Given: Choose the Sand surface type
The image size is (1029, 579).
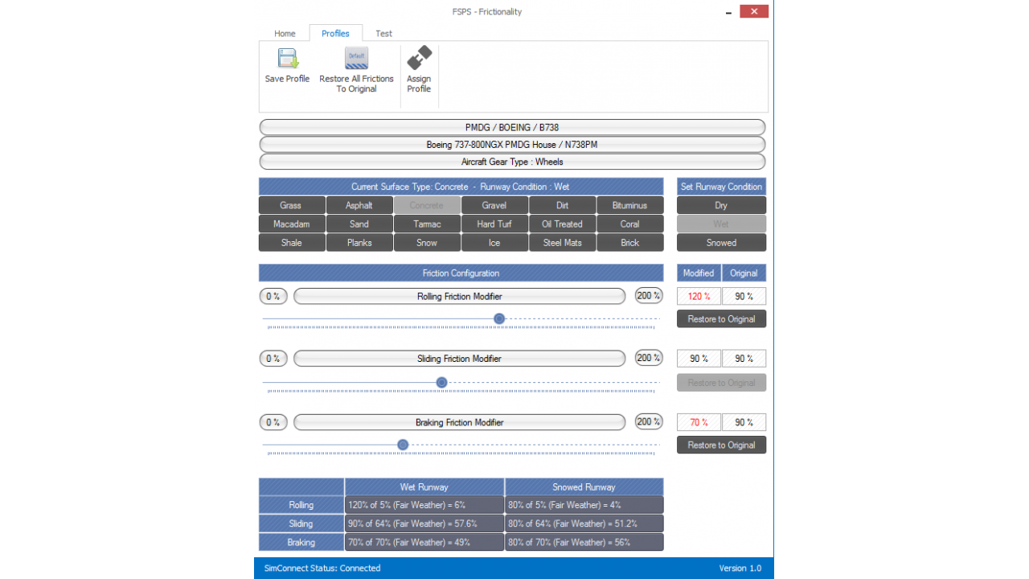Looking at the screenshot, I should (x=359, y=224).
